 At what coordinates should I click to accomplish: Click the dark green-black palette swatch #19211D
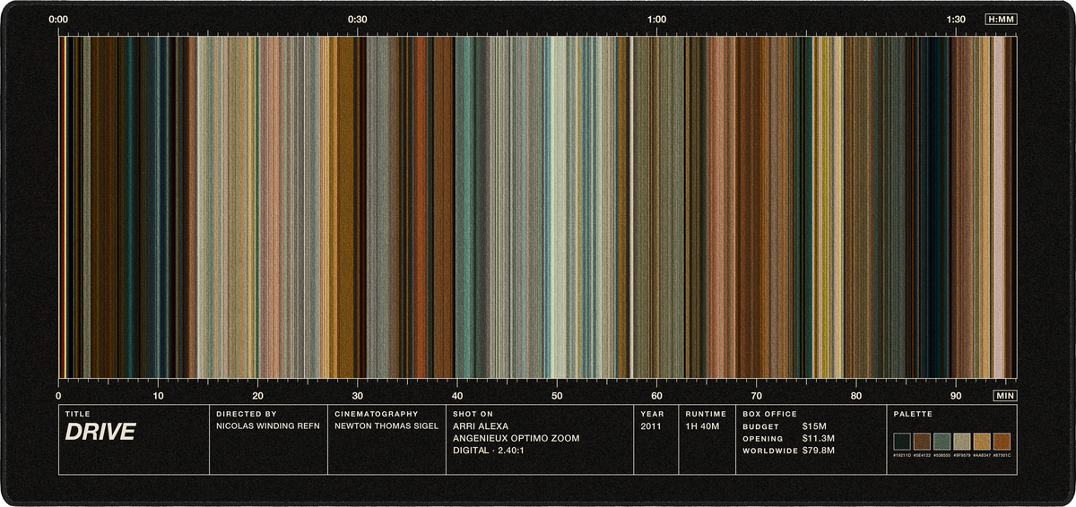tap(901, 441)
